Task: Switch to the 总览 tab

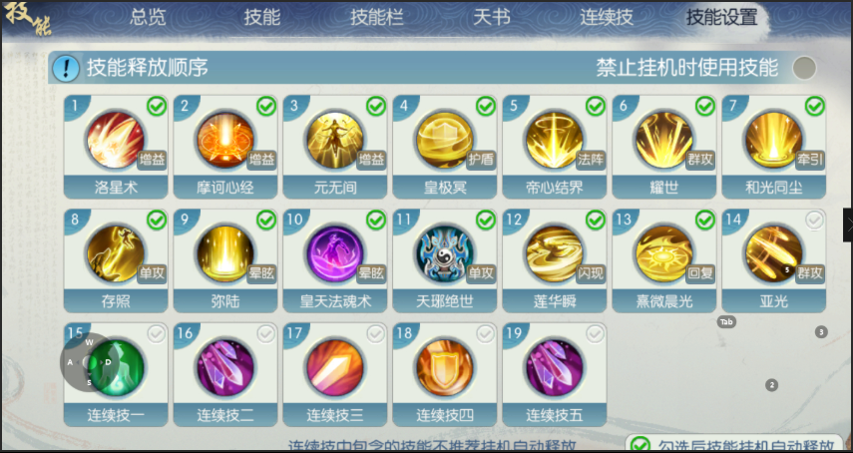Action: [x=148, y=17]
